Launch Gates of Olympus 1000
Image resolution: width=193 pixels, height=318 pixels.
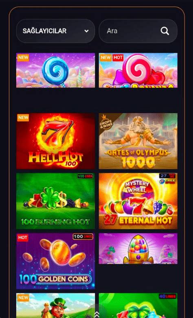click(x=138, y=141)
